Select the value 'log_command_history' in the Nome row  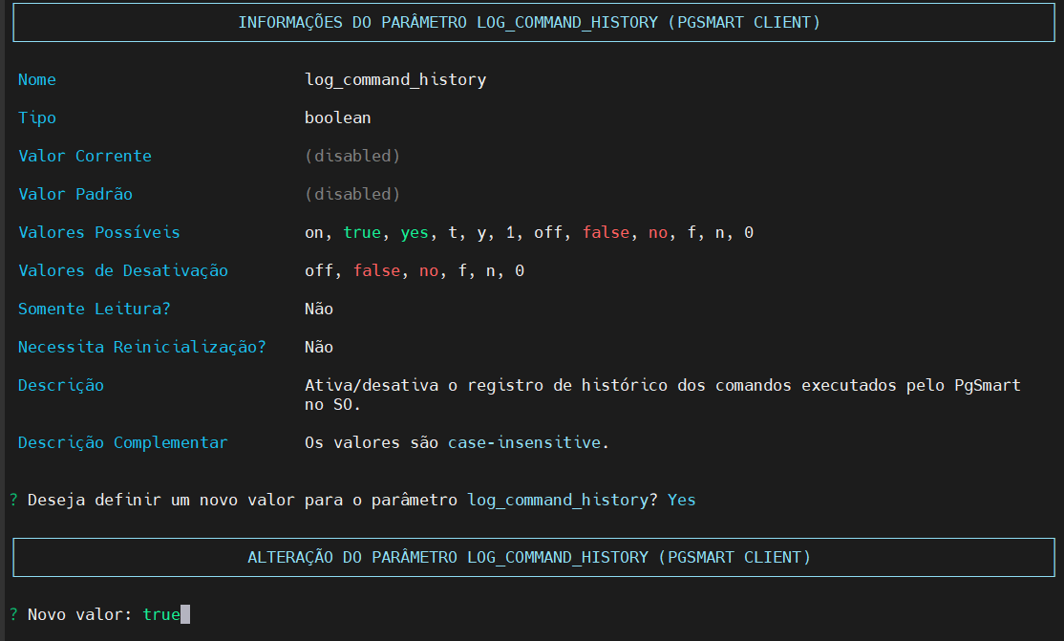(x=395, y=80)
